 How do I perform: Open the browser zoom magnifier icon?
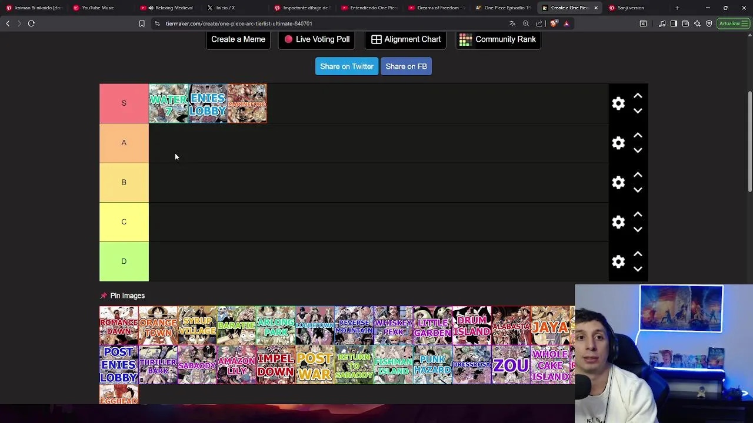[x=526, y=23]
